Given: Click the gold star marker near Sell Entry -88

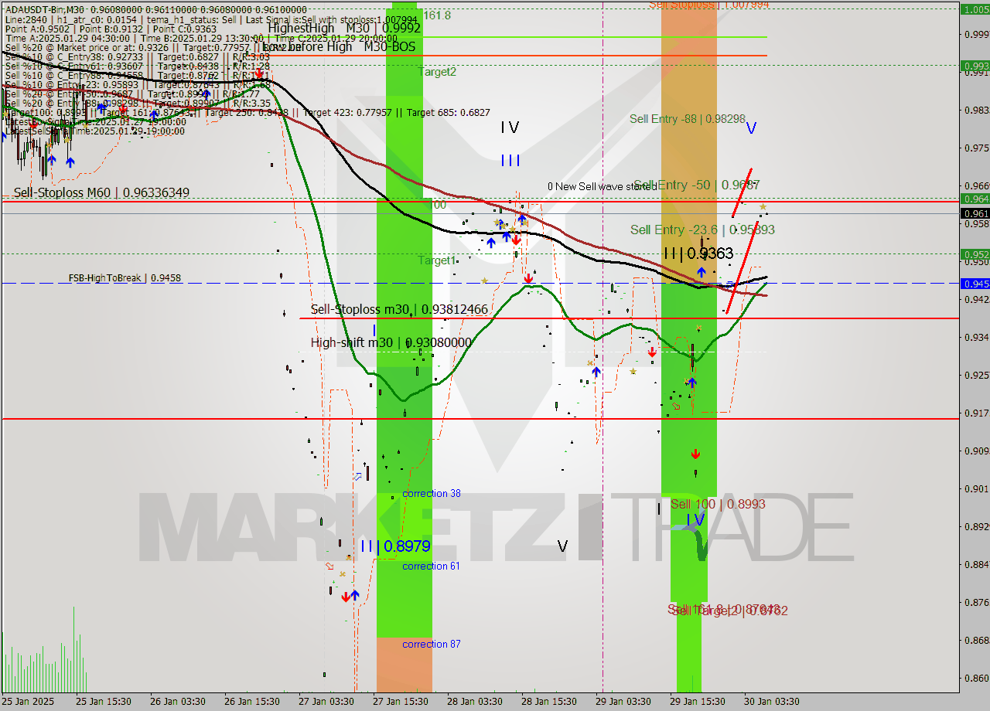Looking at the screenshot, I should (763, 207).
